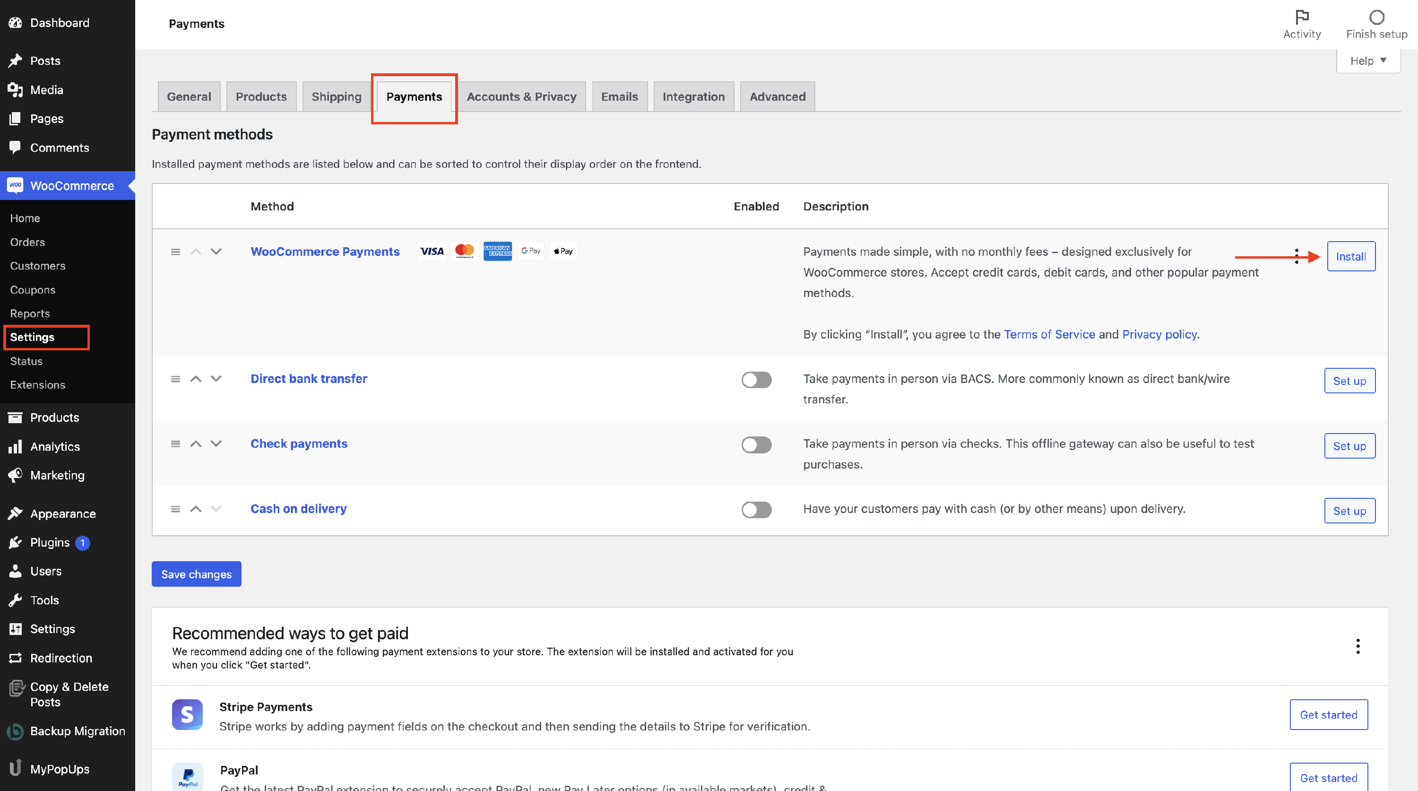Grab Direct bank transfer drag handle
This screenshot has height=791, width=1418.
(x=176, y=379)
